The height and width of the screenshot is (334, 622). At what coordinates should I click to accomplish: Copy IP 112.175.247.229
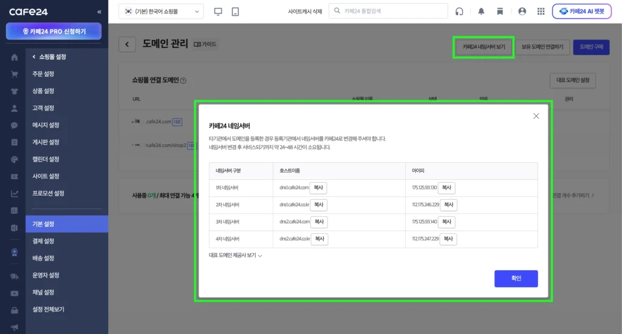(448, 239)
